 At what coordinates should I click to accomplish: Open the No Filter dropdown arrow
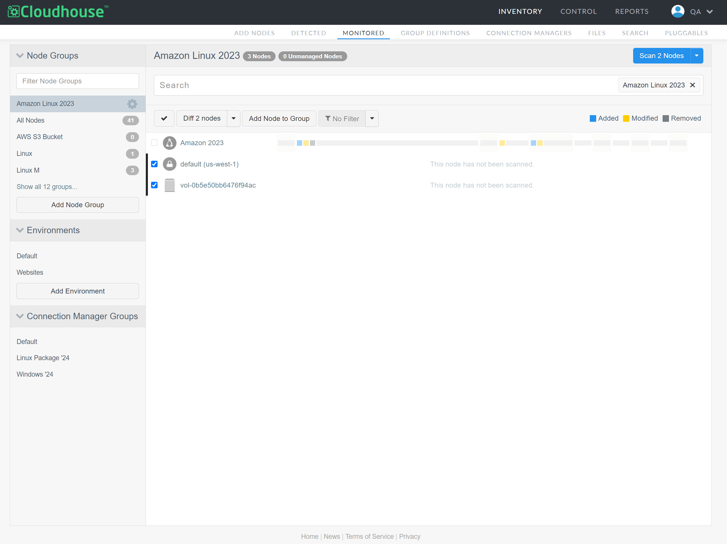(x=372, y=119)
